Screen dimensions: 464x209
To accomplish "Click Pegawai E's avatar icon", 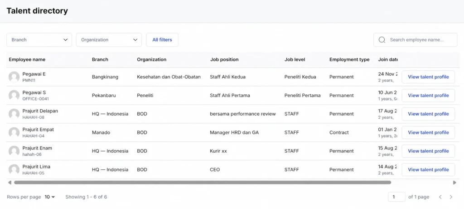I will click(14, 77).
